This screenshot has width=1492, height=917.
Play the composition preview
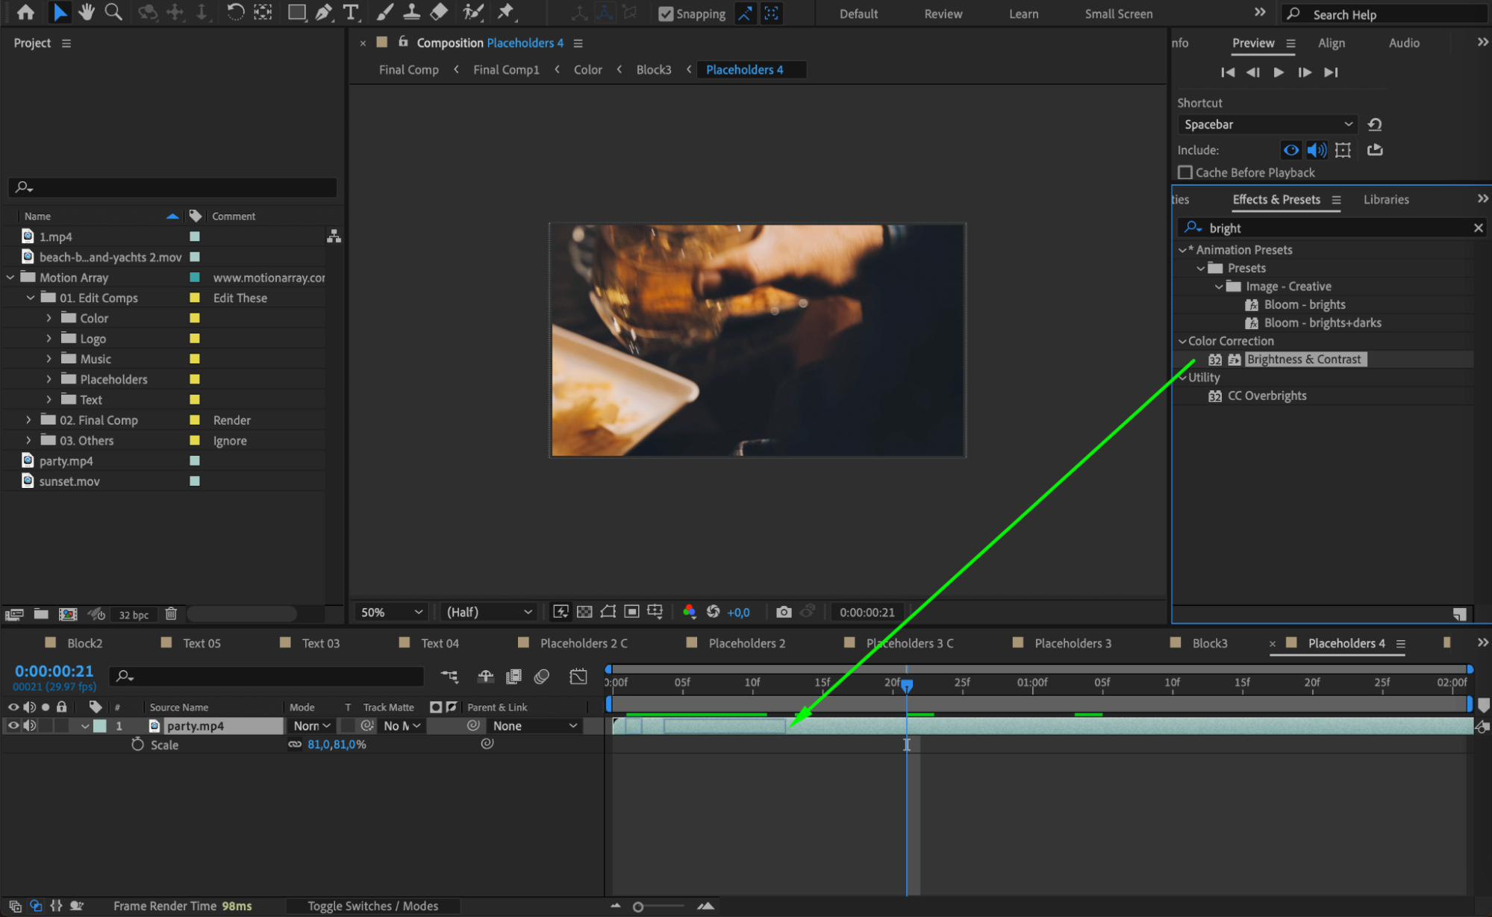coord(1279,72)
